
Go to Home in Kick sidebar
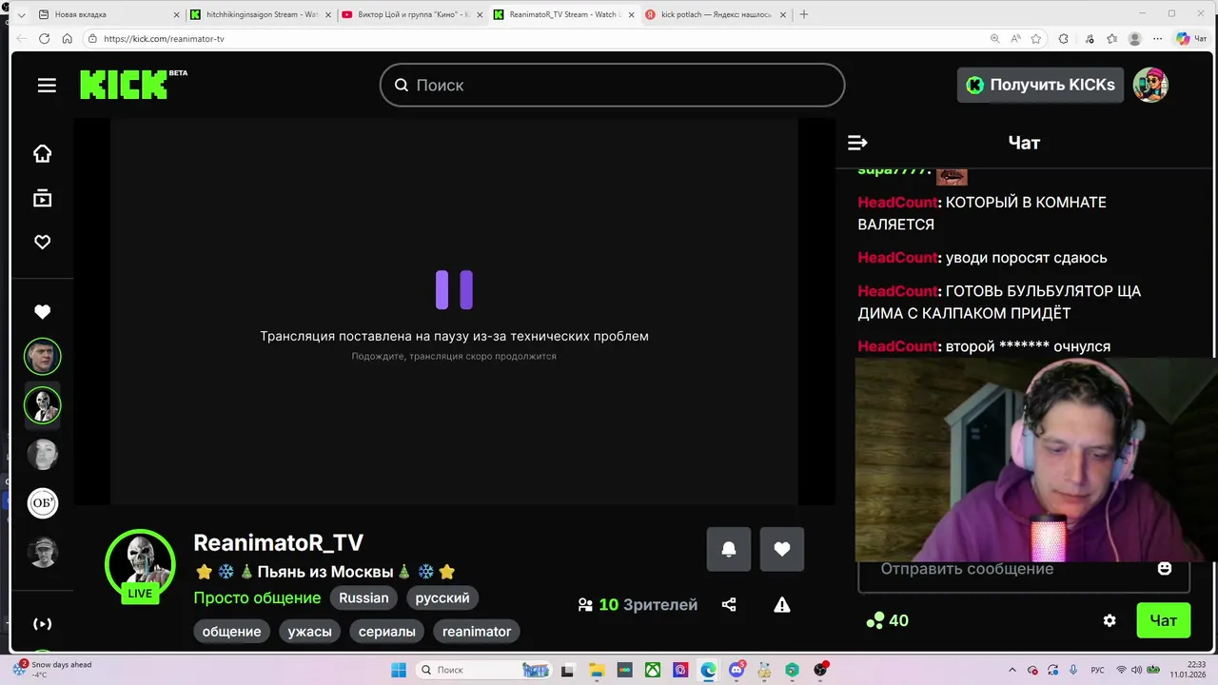(42, 153)
